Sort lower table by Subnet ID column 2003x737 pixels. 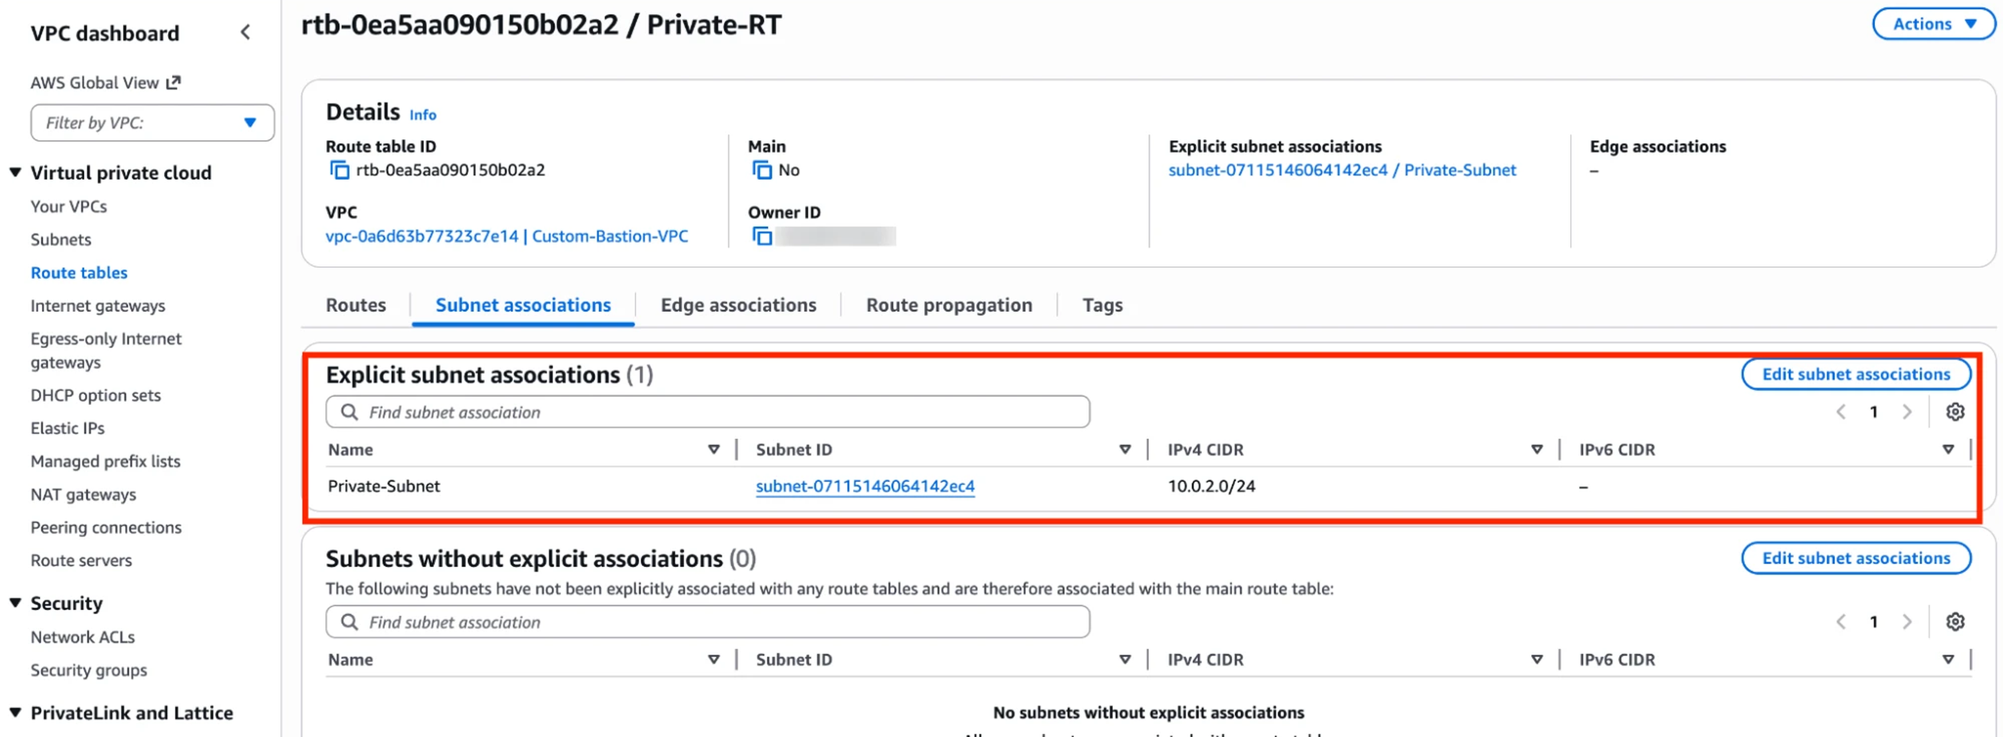1124,659
